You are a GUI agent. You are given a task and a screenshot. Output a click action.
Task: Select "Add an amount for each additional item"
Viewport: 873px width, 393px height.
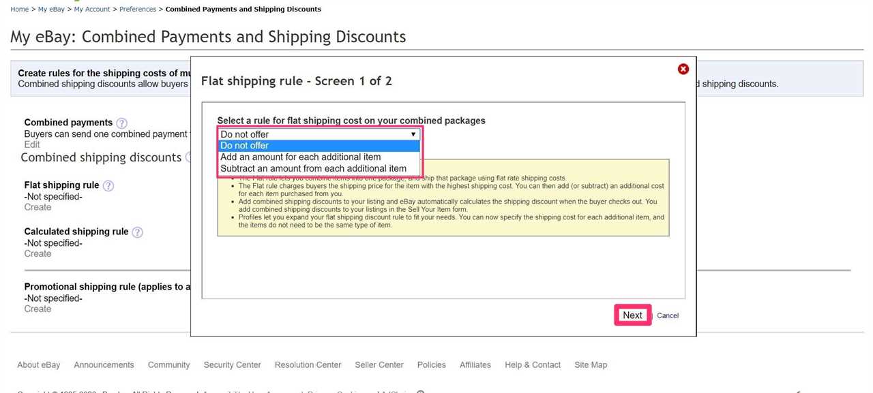[x=301, y=157]
